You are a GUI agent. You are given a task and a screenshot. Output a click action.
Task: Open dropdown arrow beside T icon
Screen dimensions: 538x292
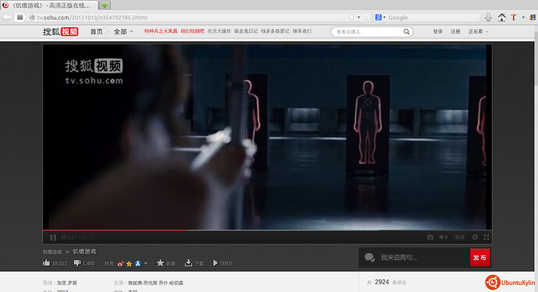pos(523,17)
